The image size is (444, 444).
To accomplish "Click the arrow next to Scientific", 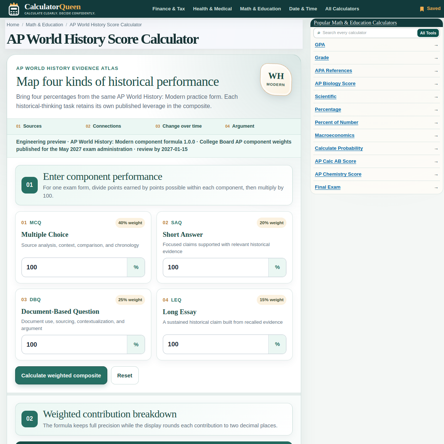I will coord(436,97).
